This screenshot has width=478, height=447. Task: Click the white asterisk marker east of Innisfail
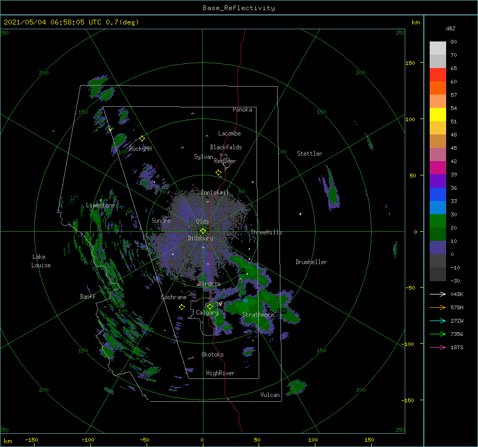tap(252, 182)
